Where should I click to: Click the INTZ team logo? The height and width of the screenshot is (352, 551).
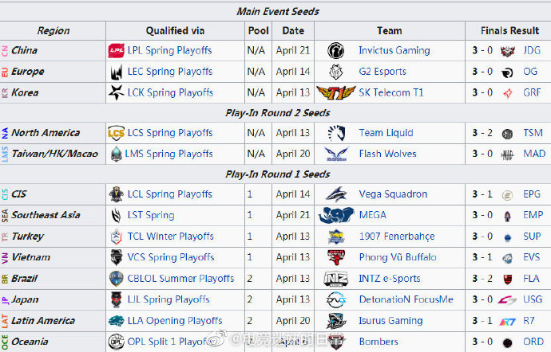[x=336, y=279]
